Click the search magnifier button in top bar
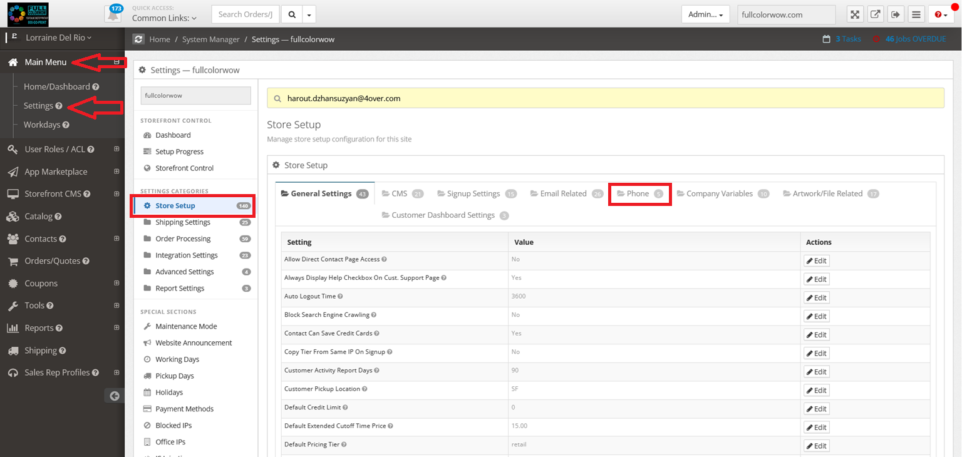962x457 pixels. point(291,14)
